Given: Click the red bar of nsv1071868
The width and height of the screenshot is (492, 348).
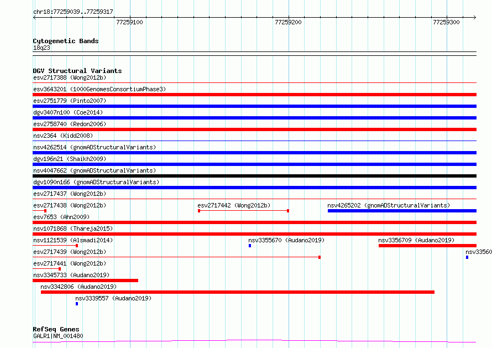Looking at the screenshot, I should click(254, 234).
